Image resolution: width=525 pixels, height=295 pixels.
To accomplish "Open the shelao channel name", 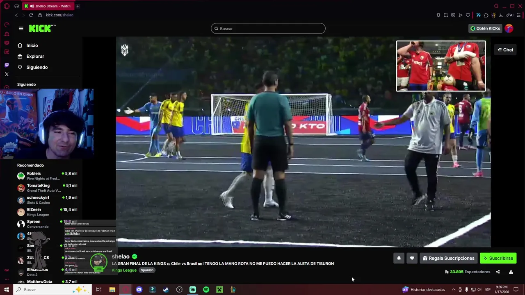I will click(121, 256).
